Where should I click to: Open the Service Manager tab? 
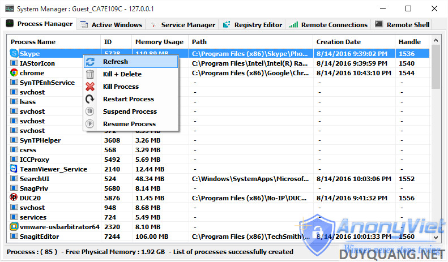(182, 25)
